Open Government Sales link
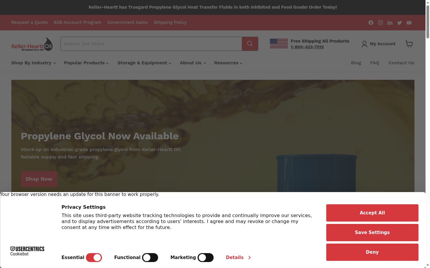The width and height of the screenshot is (430, 268). coord(128,22)
